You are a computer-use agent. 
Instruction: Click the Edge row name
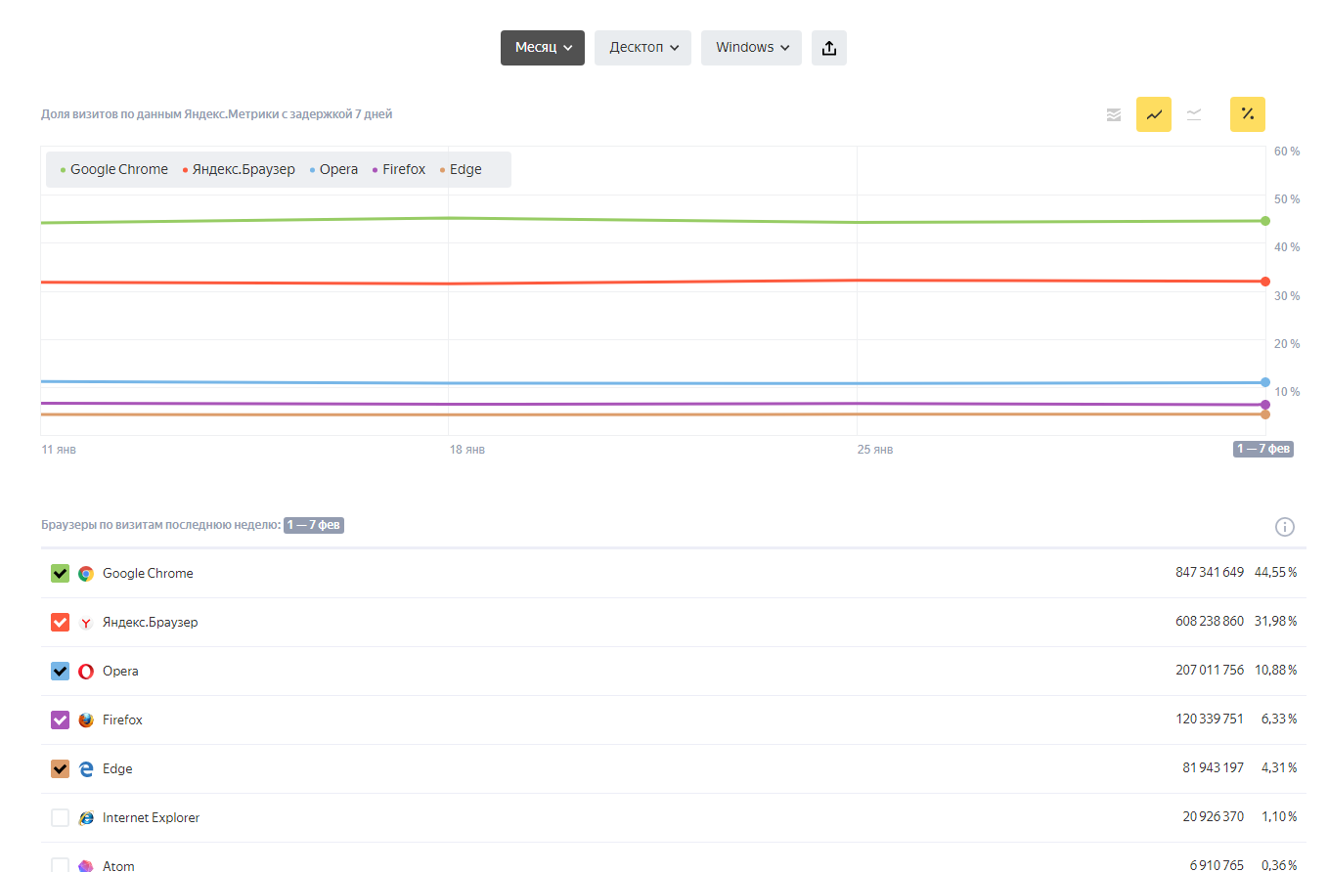point(117,769)
